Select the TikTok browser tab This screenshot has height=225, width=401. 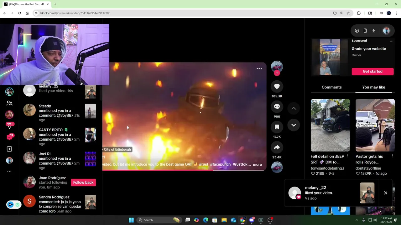pos(26,4)
